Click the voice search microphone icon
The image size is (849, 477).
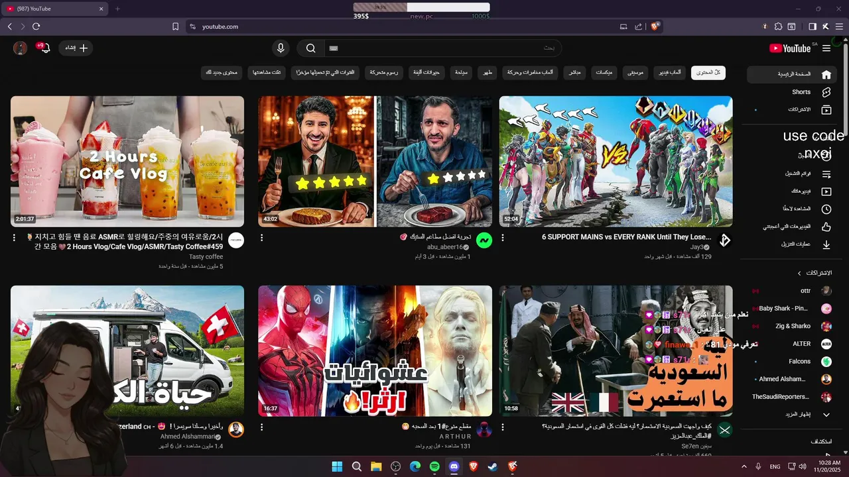tap(281, 48)
